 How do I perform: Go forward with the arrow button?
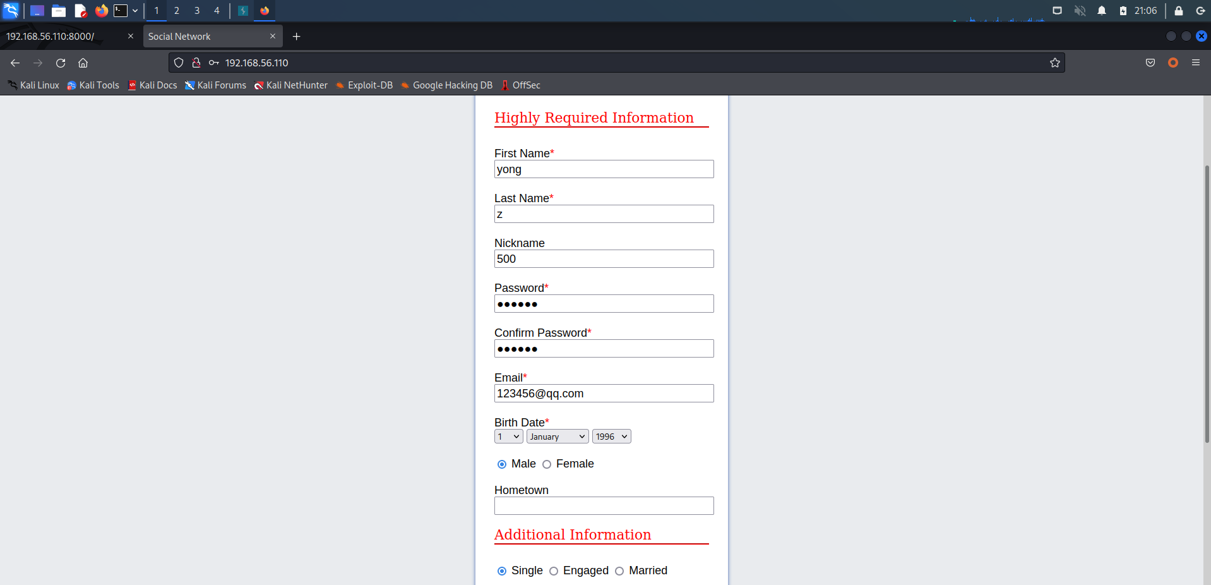(38, 63)
